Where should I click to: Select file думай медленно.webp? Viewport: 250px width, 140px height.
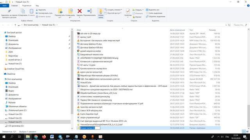pos(90,51)
